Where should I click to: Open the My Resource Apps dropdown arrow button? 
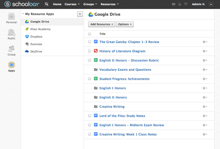[80, 14]
